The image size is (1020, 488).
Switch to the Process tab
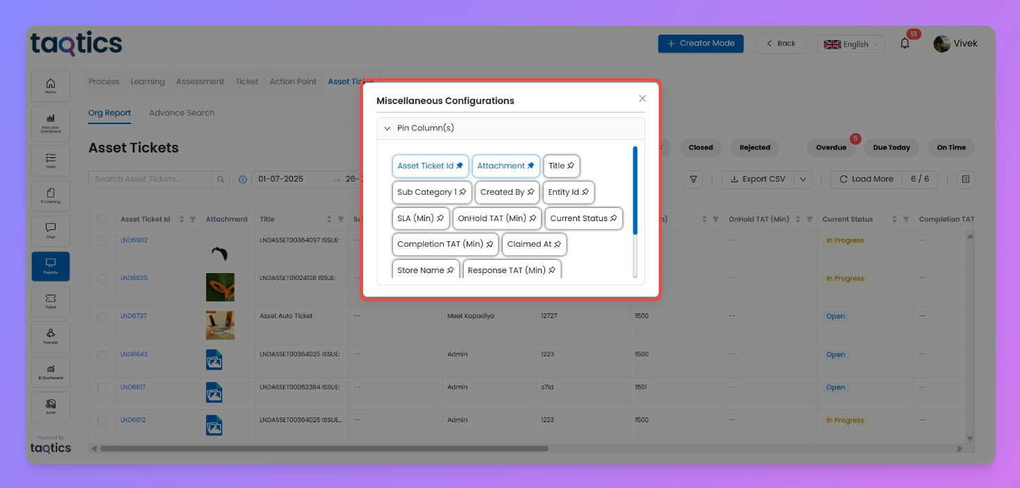point(104,81)
